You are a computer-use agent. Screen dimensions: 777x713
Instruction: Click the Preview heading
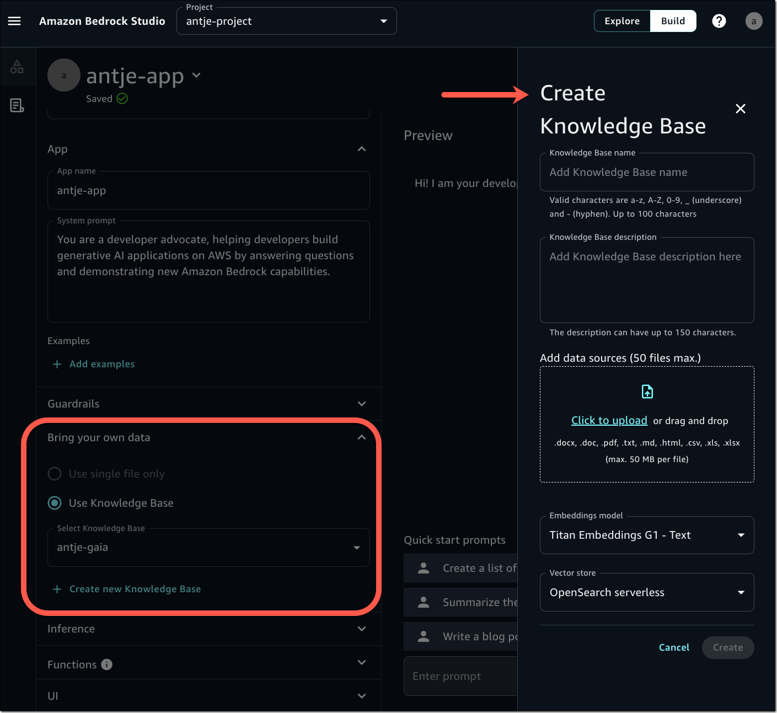point(428,136)
